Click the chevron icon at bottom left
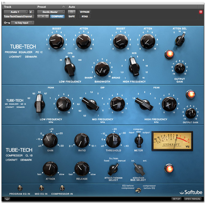Image resolution: width=206 pixels, height=204 pixels. [x=7, y=199]
